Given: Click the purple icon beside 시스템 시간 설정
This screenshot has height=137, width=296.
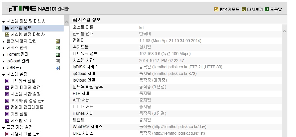Looking at the screenshot, I should click(x=7, y=94).
